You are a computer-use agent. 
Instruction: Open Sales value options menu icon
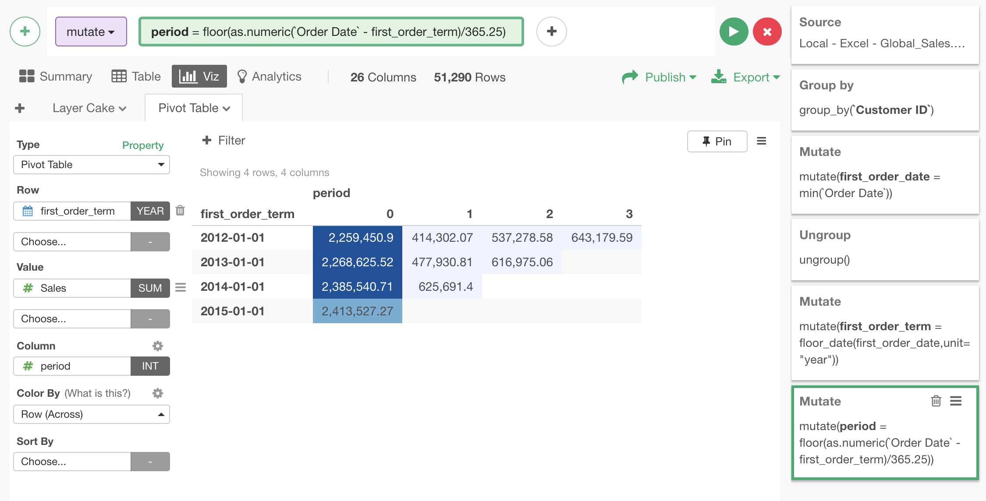point(181,288)
